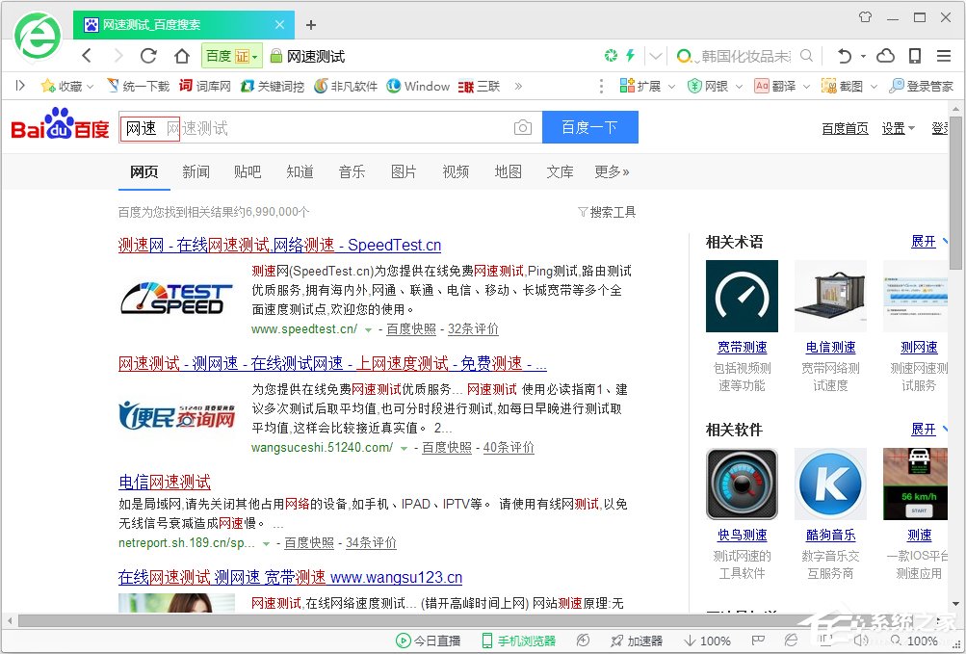Open the cloud sync icon
The height and width of the screenshot is (654, 966).
[885, 56]
